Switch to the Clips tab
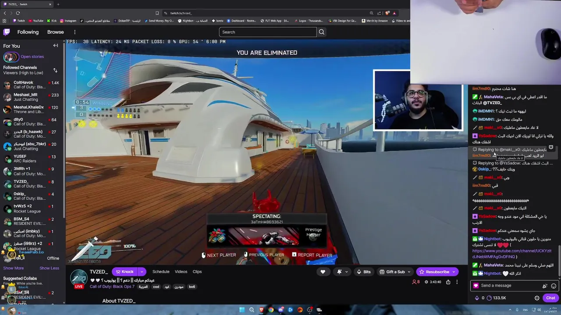 pos(197,272)
